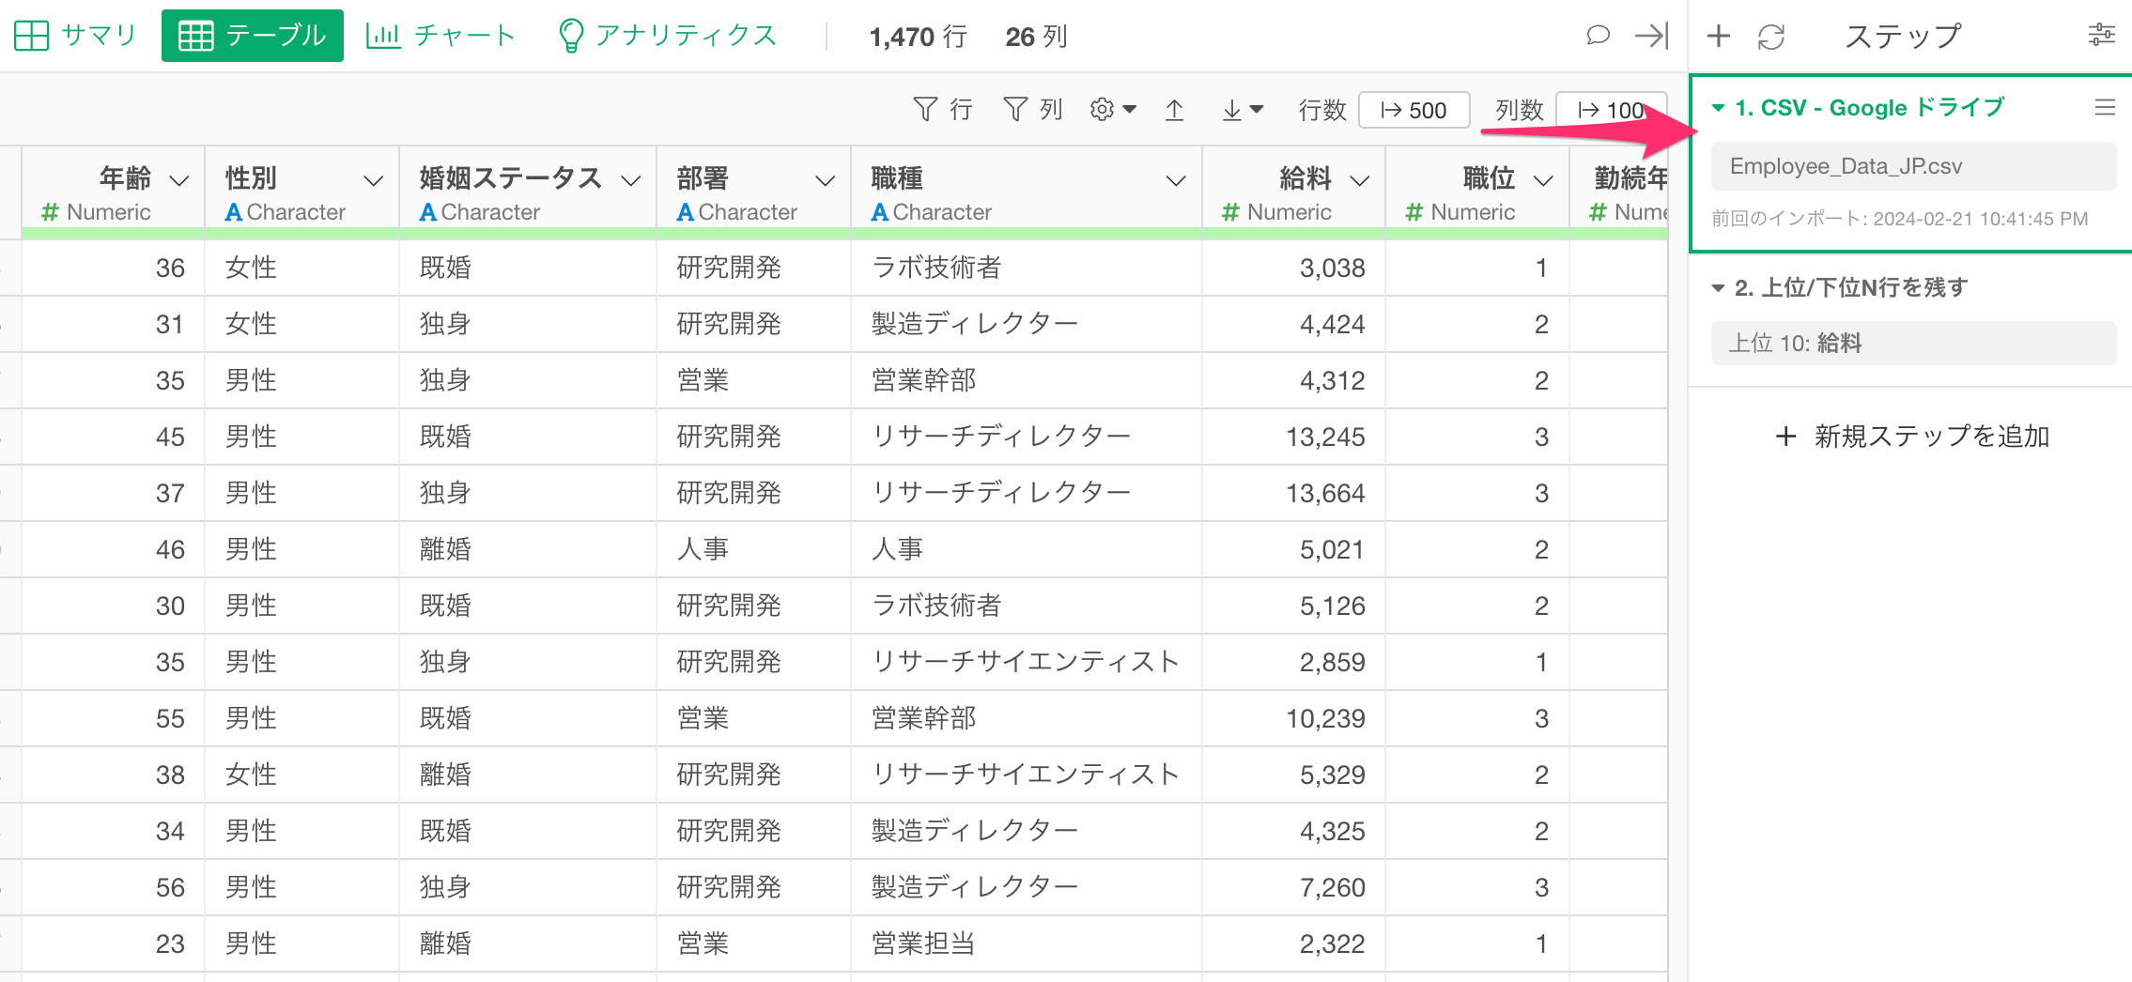Click the Character type icon under 部署
The height and width of the screenshot is (982, 2132).
click(x=686, y=213)
